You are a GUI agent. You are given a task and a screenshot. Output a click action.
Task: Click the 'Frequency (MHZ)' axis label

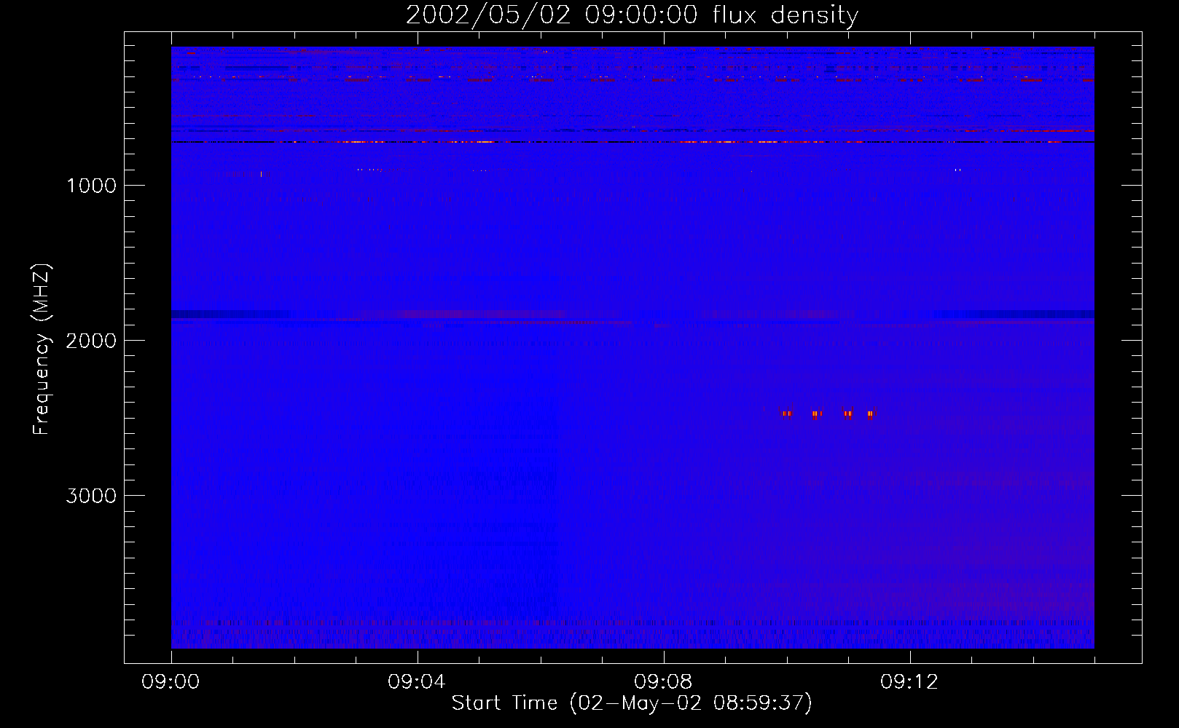click(42, 349)
